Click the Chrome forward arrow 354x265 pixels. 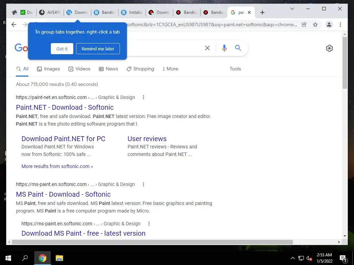pyautogui.click(x=25, y=24)
